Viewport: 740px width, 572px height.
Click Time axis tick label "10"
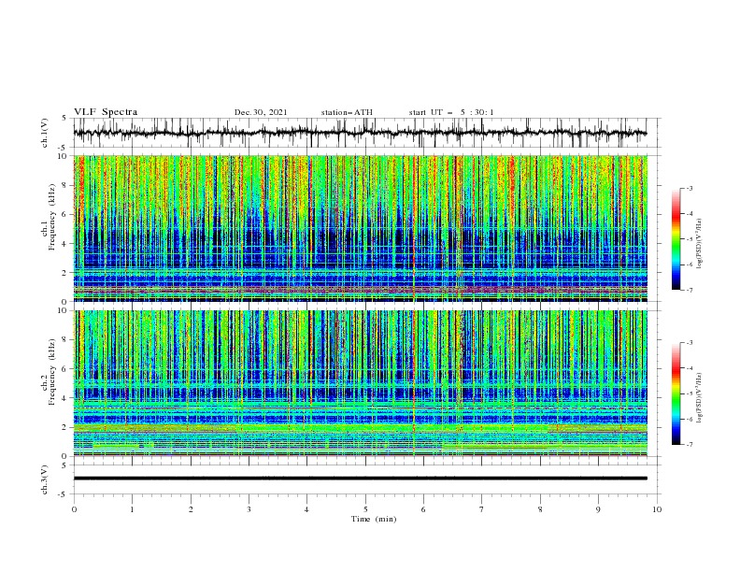657,509
